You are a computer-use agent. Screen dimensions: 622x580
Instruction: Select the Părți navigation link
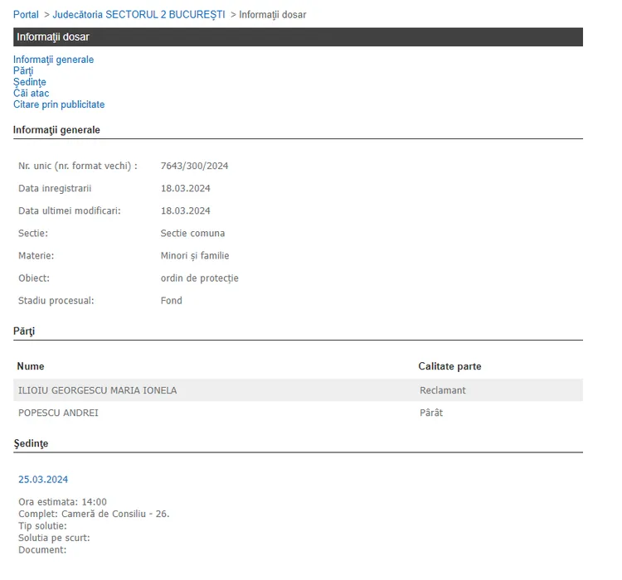[x=23, y=71]
